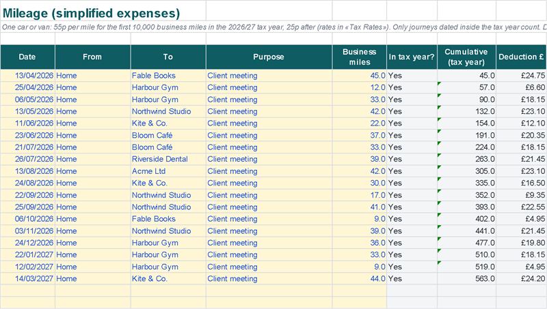Select the cumulative value 132.0
Screen dimensions: 547x309
tap(466, 111)
